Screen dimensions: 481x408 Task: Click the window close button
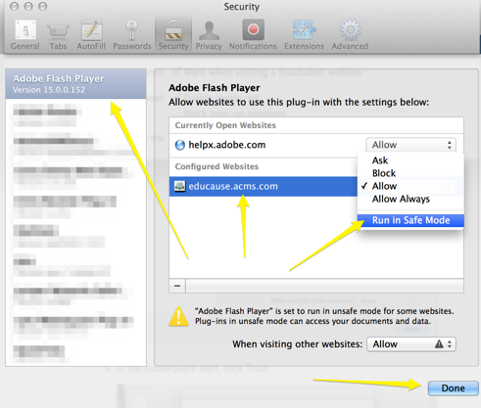coord(14,6)
